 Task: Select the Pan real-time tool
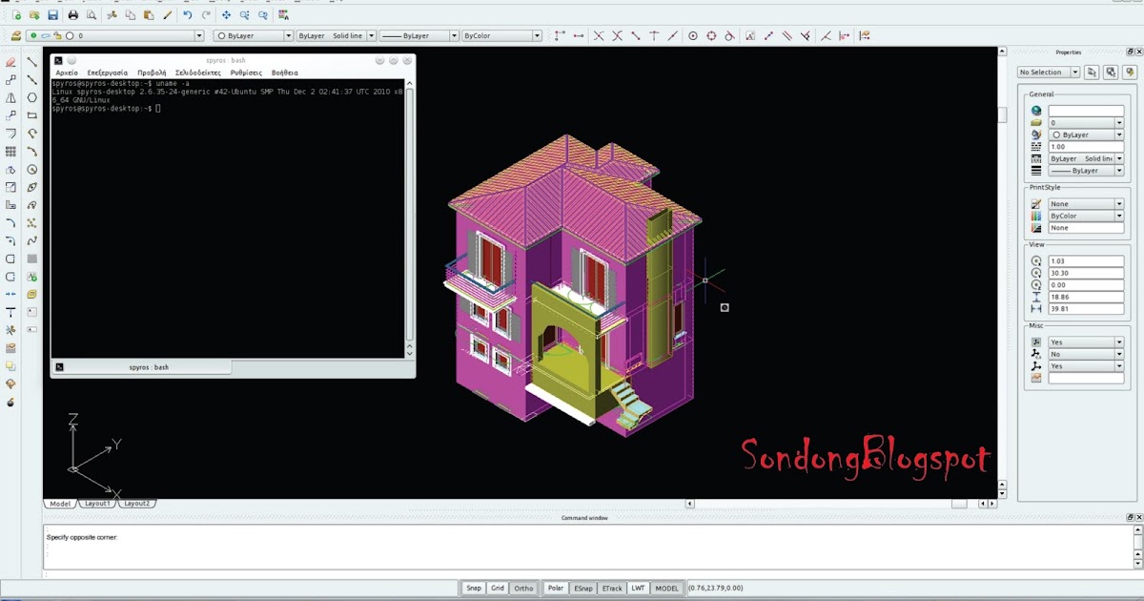tap(227, 15)
